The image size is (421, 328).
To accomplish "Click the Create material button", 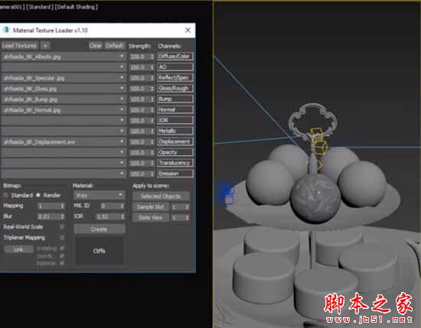I will tap(100, 229).
